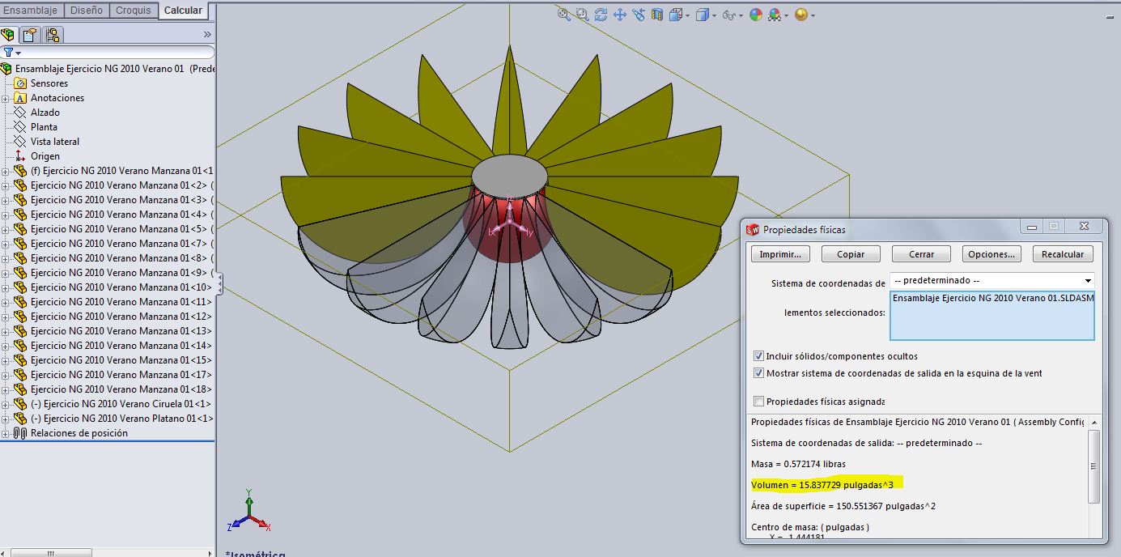Click the Edit Appearance color ball icon
Viewport: 1121px width, 557px height.
755,15
